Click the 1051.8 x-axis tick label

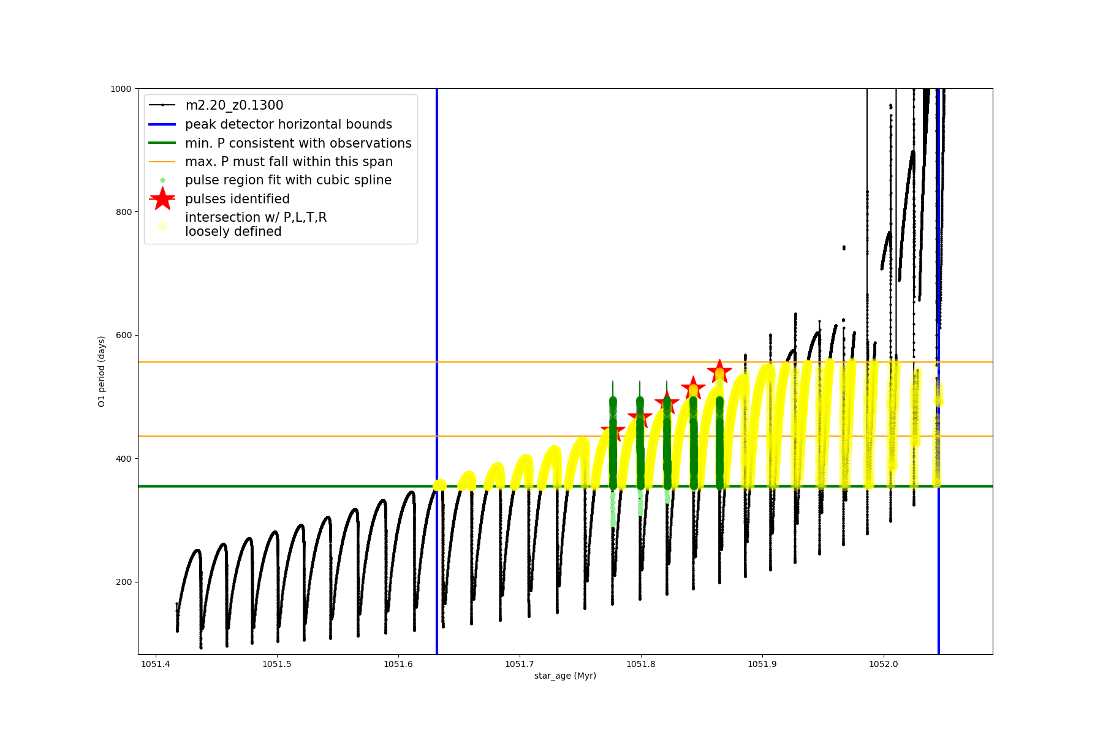pos(641,664)
